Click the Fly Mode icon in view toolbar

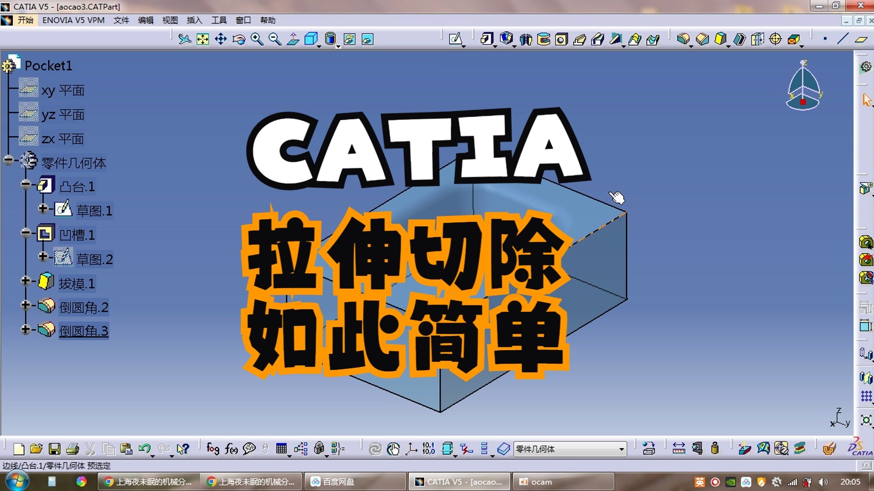pyautogui.click(x=184, y=39)
